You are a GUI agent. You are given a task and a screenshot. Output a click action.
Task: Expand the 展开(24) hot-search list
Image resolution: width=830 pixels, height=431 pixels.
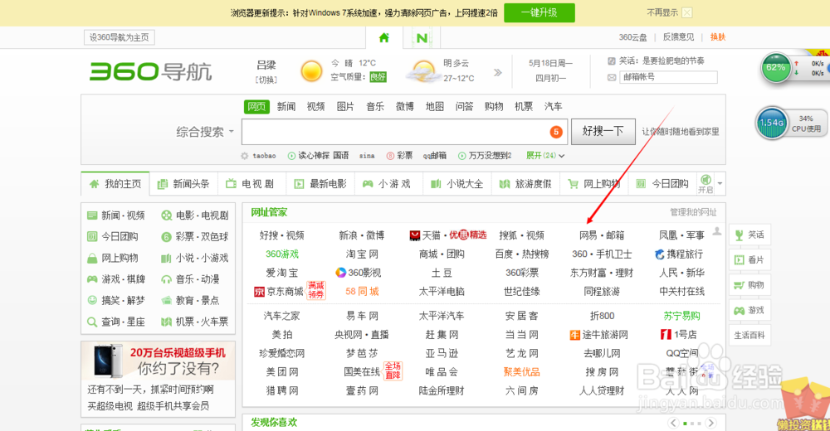545,156
